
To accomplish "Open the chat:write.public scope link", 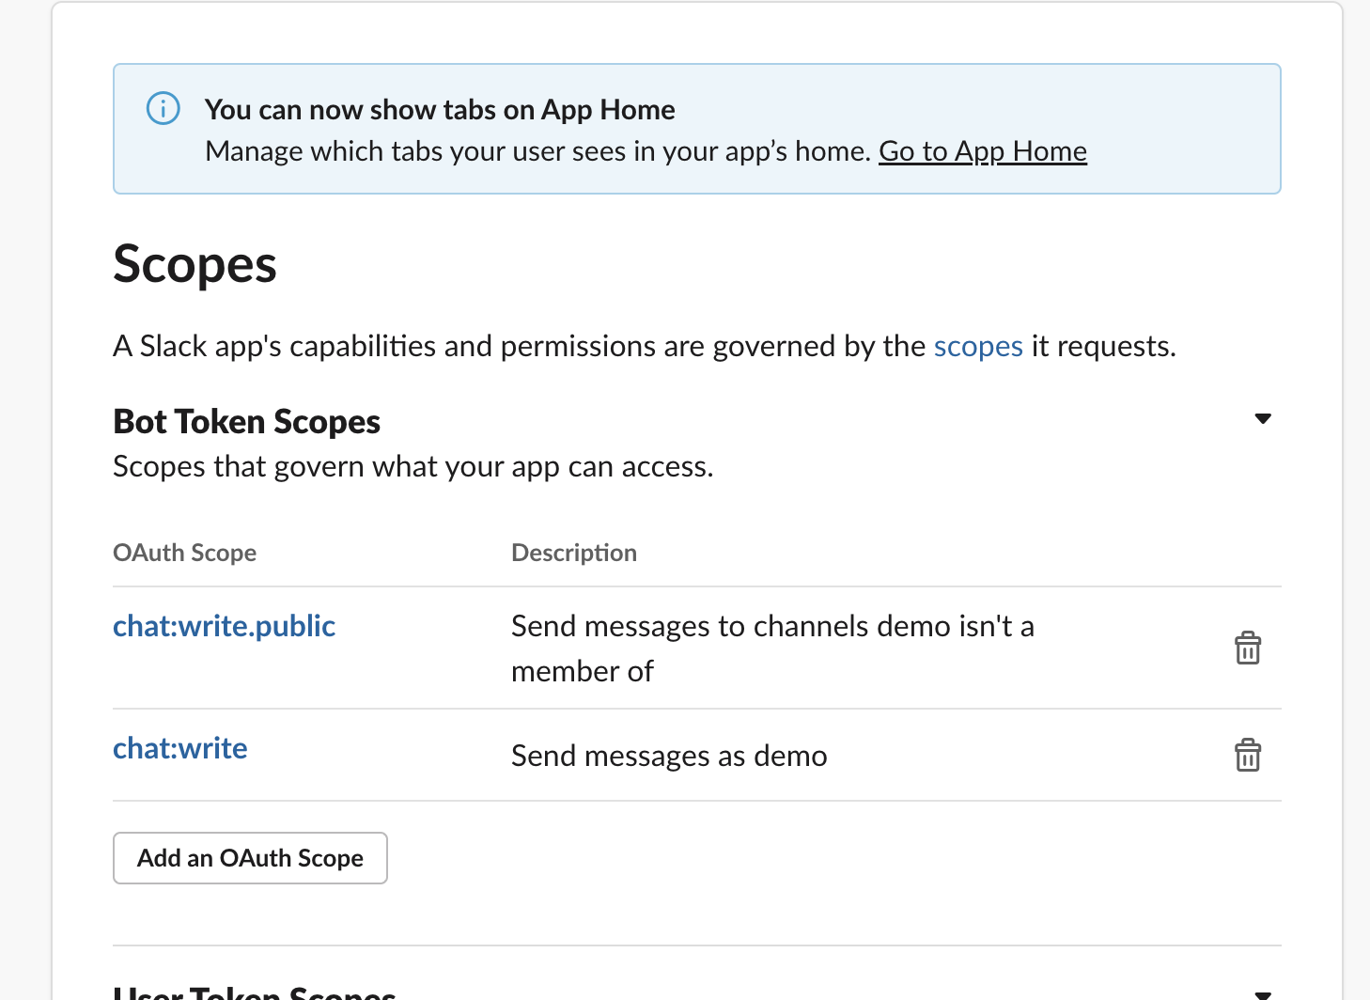I will point(224,627).
